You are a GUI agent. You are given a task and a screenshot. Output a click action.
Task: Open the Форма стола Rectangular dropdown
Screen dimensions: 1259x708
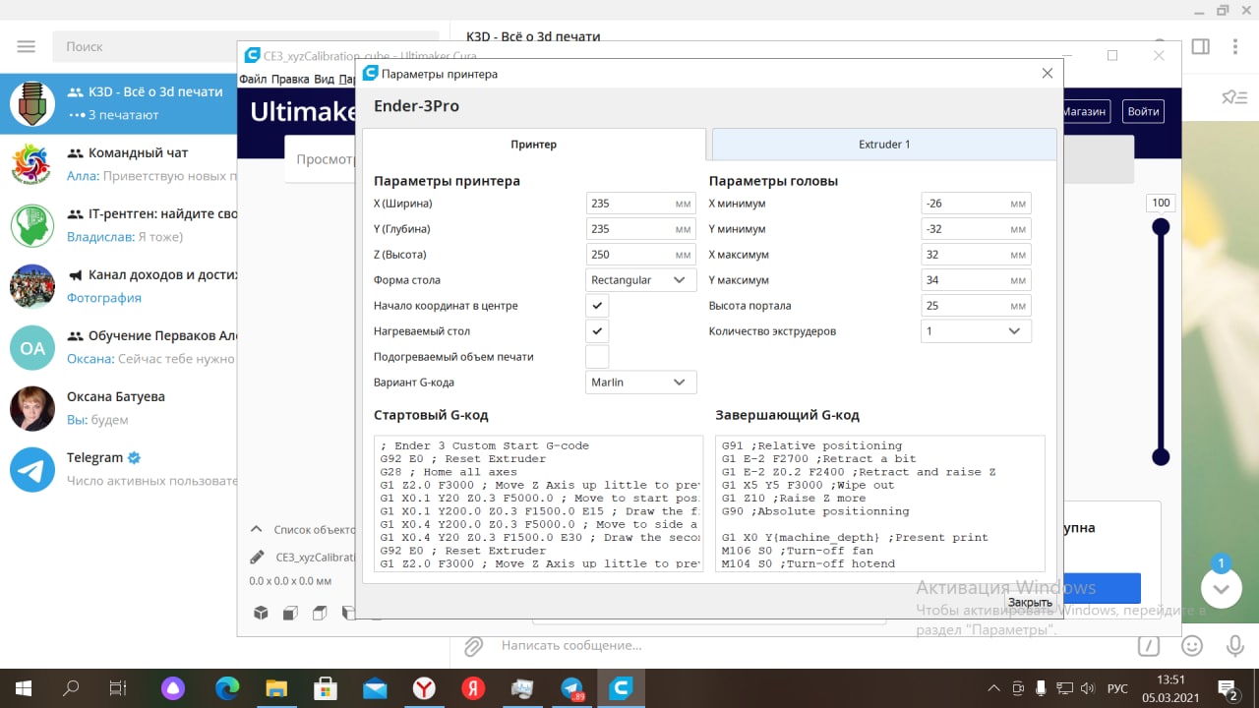[x=641, y=280]
